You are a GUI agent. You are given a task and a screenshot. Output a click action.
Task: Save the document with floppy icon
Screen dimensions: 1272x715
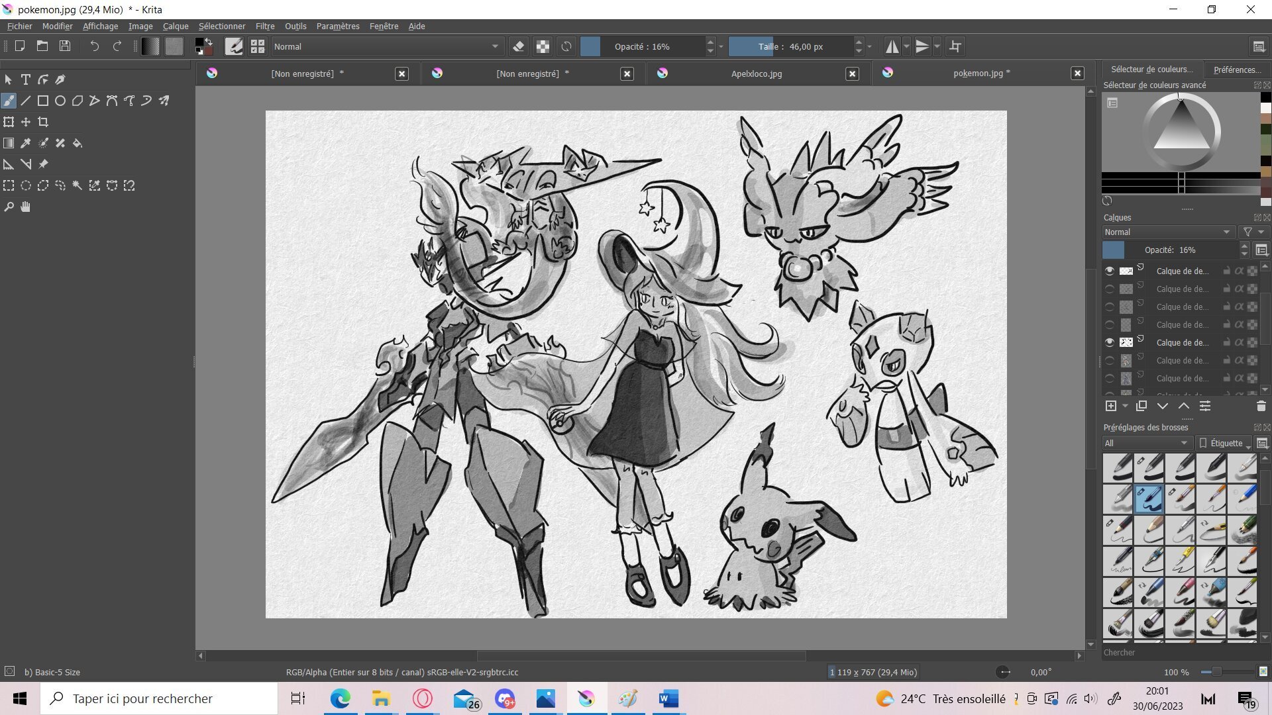tap(65, 46)
